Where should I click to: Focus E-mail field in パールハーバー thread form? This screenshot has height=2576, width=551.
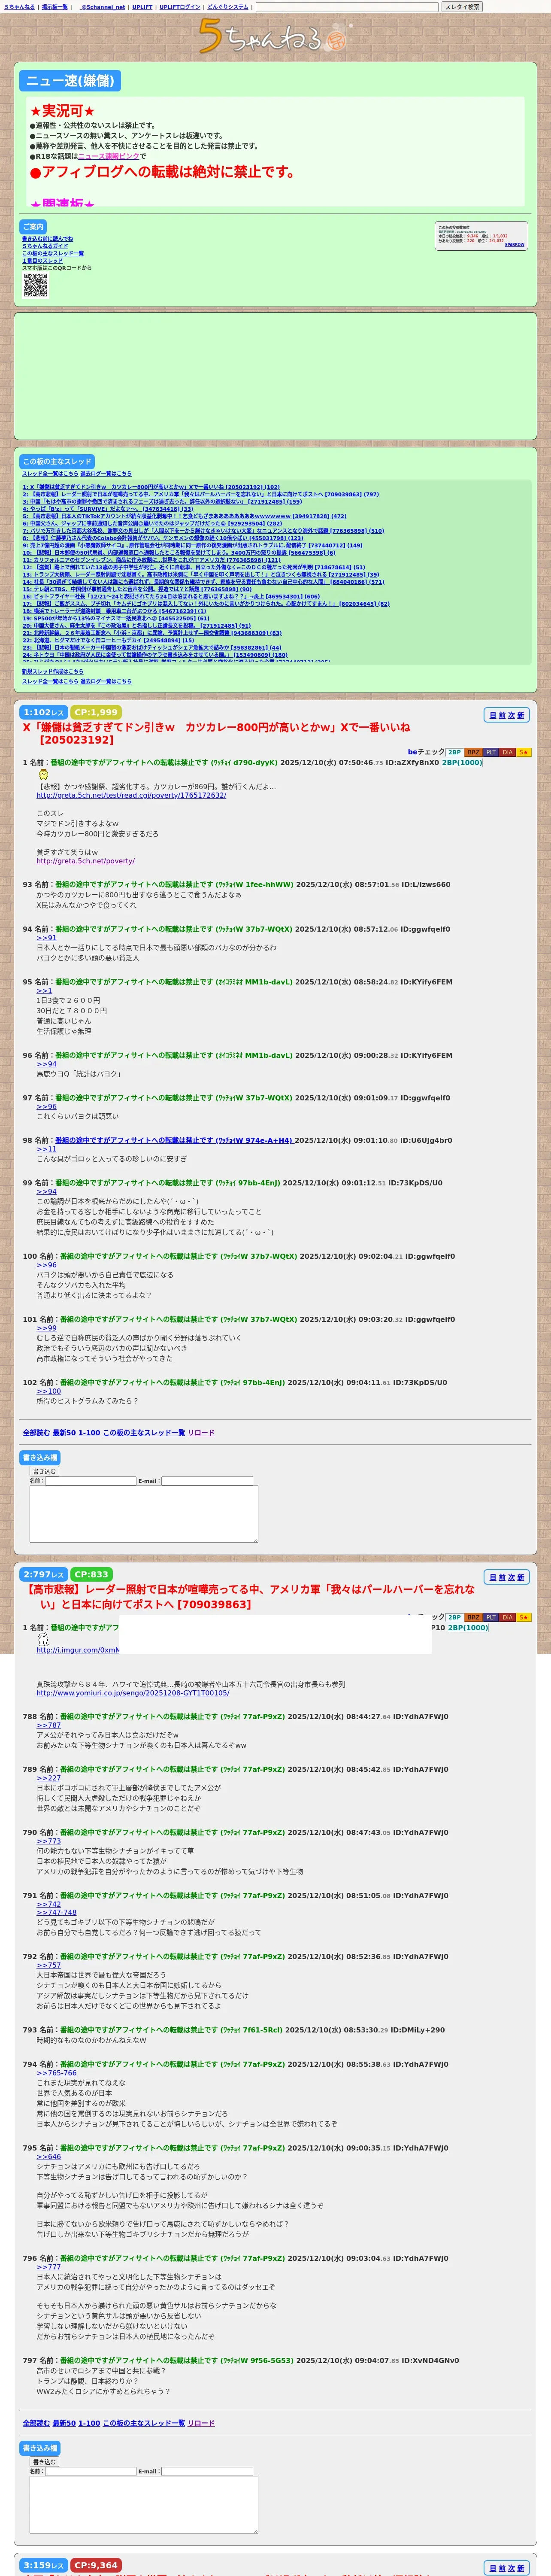click(206, 2471)
